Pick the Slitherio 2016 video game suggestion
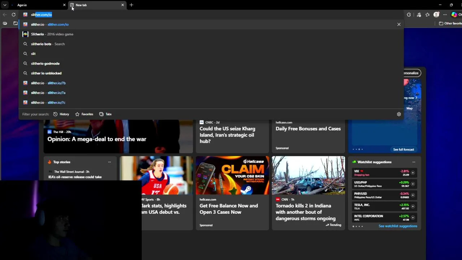This screenshot has height=260, width=462. click(x=211, y=34)
